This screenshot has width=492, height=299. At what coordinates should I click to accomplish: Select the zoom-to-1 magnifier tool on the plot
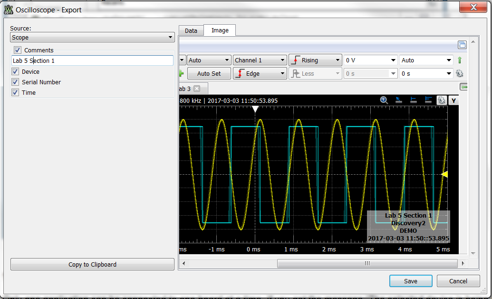pos(384,100)
